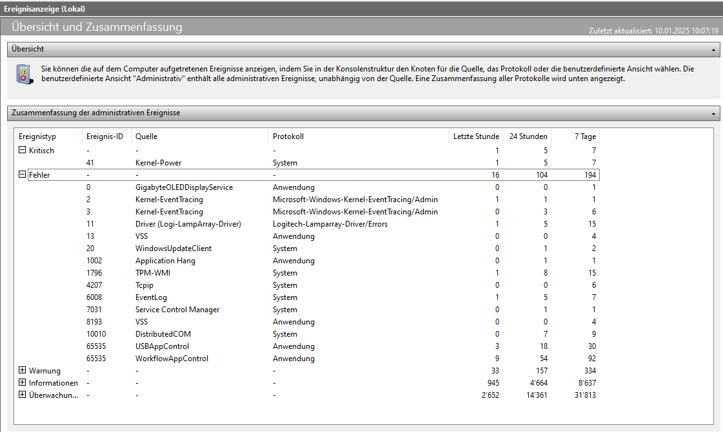Collapse the Übersicht section arrow
The width and height of the screenshot is (723, 432).
[x=713, y=50]
